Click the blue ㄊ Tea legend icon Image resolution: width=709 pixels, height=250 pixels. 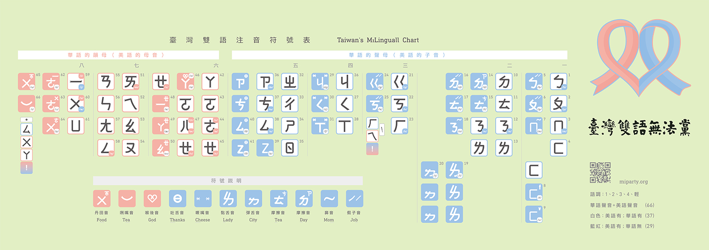(x=278, y=199)
